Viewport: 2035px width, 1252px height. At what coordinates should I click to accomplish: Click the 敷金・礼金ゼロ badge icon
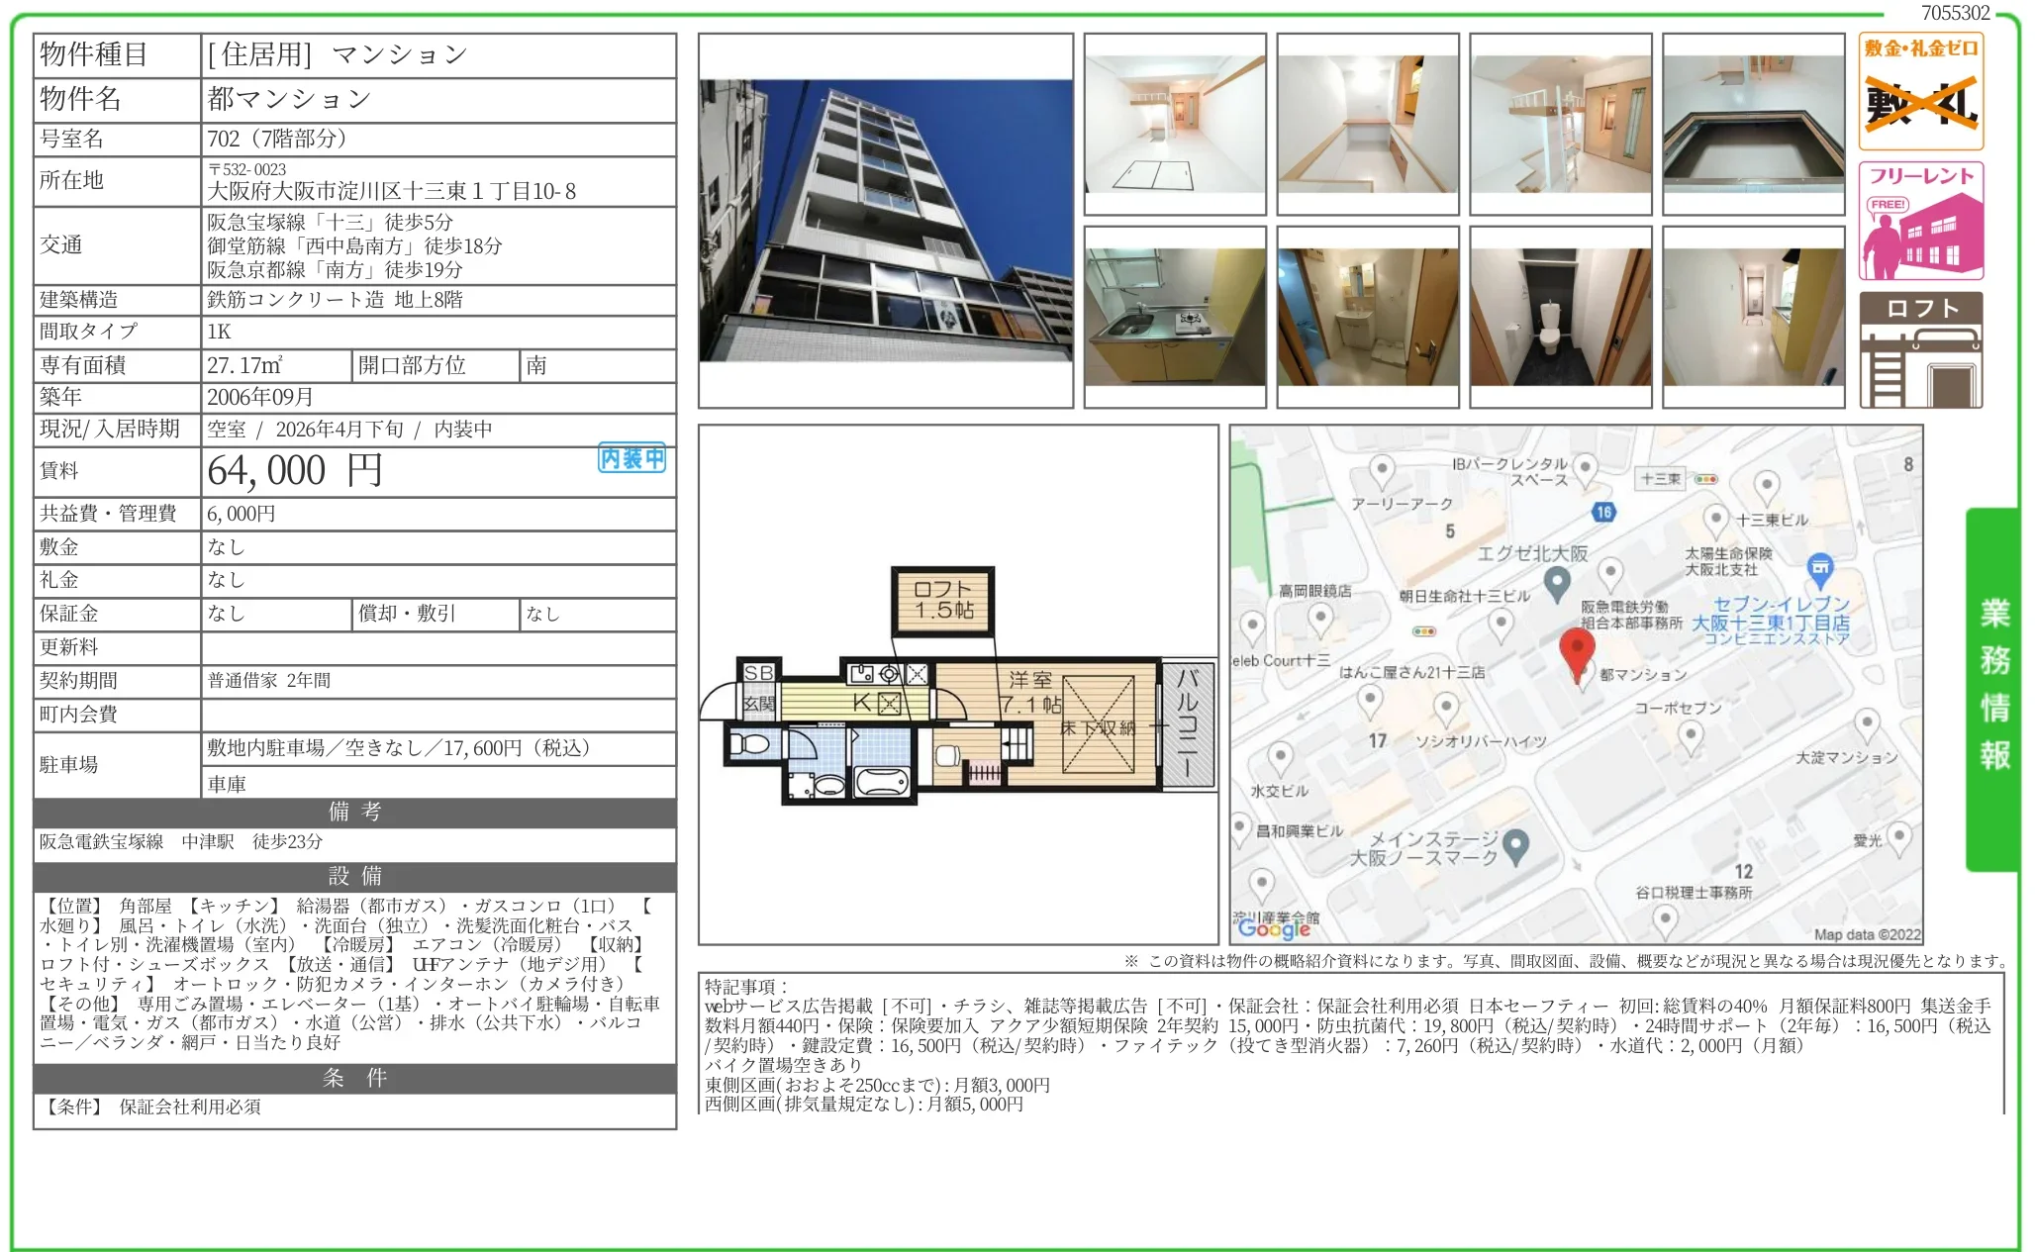[1920, 91]
